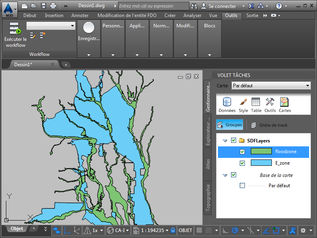Viewport: 317px width, 238px height.
Task: Click the green floodzone color swatch
Action: [261, 152]
